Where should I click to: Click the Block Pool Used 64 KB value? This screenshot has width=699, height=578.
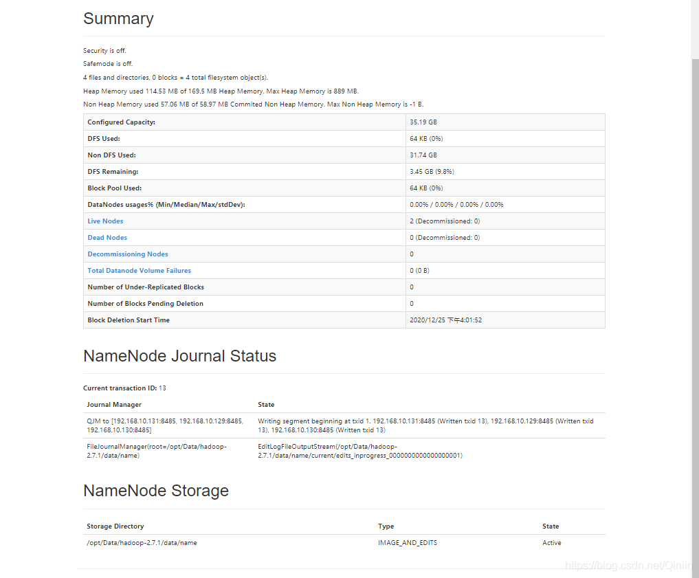[426, 188]
